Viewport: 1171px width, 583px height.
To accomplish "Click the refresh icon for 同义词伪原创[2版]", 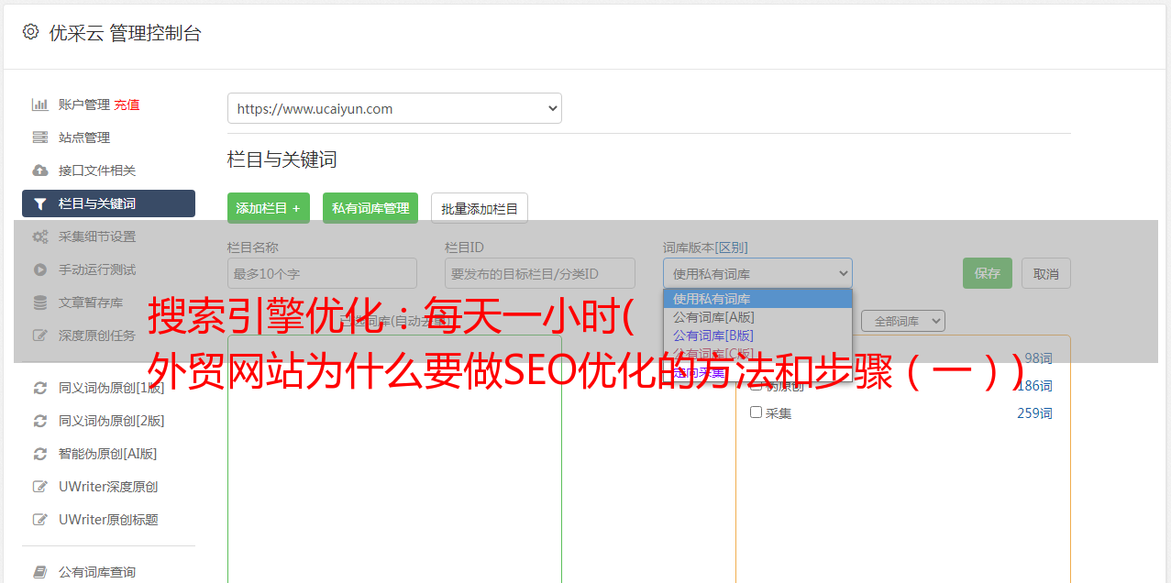I will [40, 421].
